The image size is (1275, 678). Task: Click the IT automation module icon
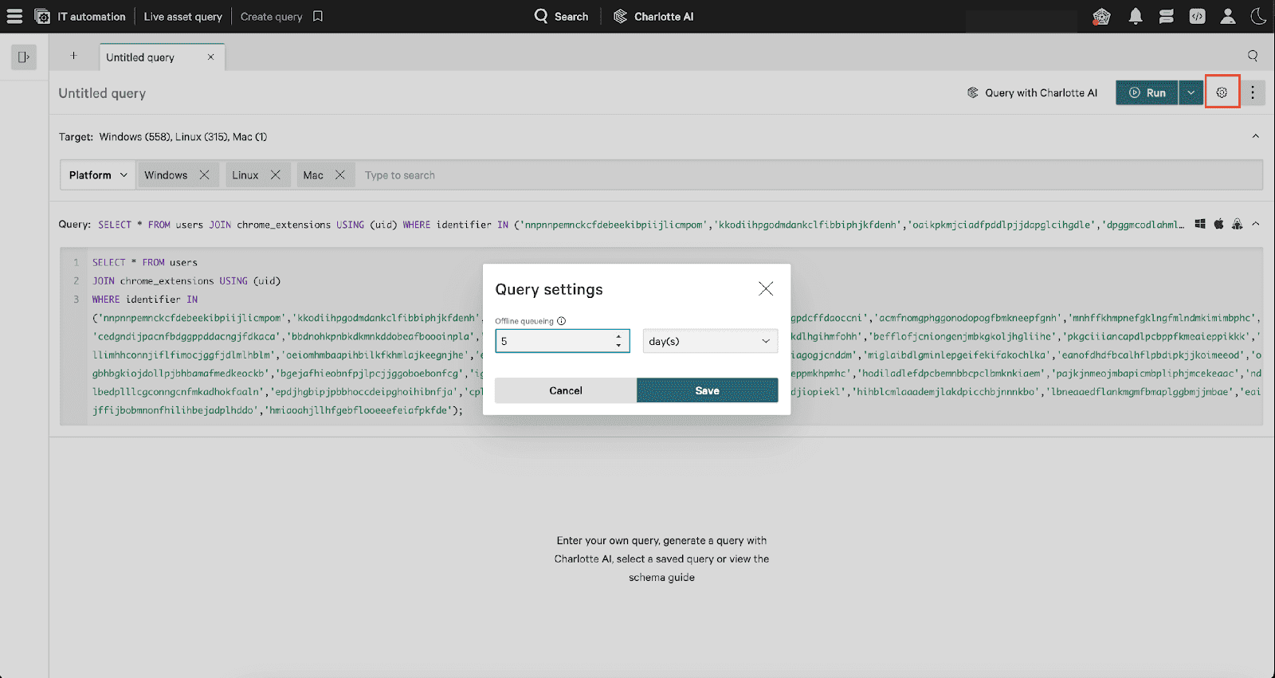pyautogui.click(x=43, y=16)
